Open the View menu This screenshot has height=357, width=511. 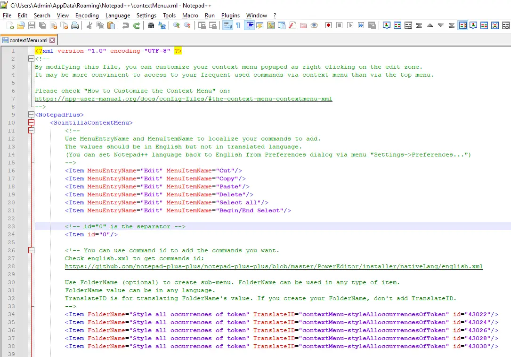pyautogui.click(x=63, y=16)
